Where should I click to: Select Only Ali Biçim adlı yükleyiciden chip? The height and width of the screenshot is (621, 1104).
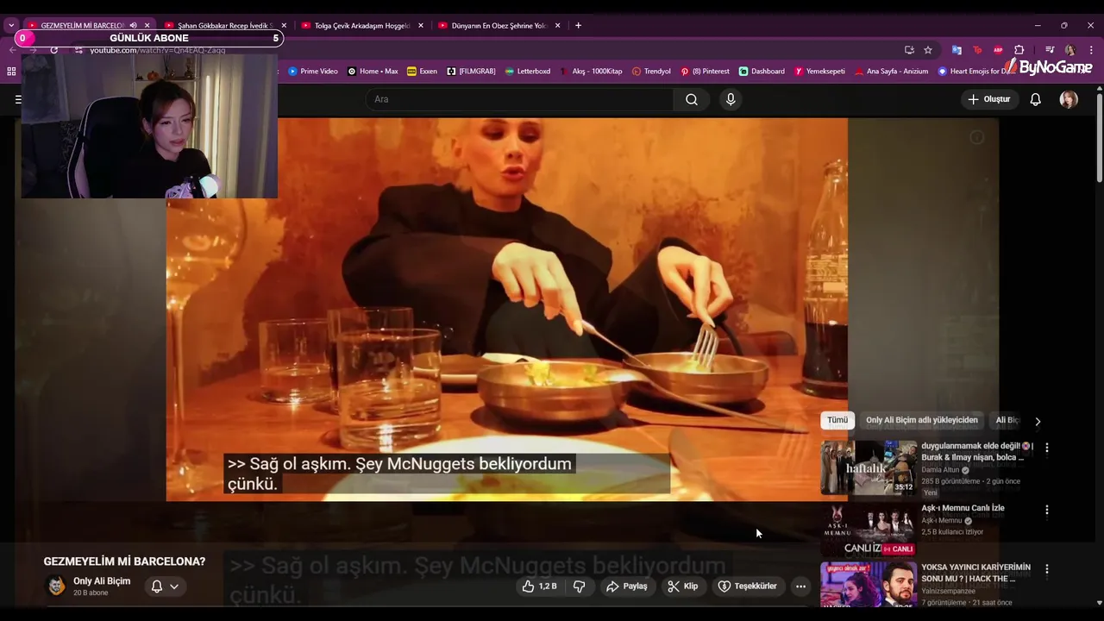(921, 420)
